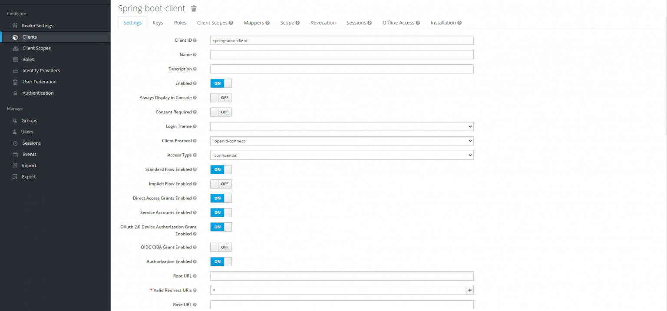
Task: Click the Export icon in sidebar
Action: (15, 177)
